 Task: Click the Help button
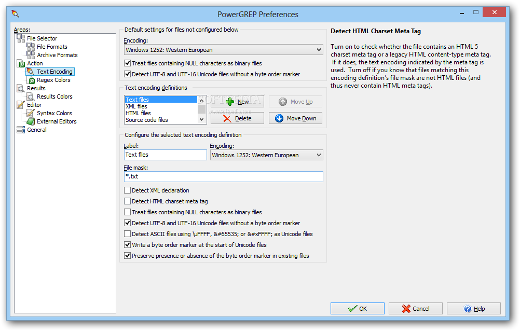click(x=474, y=309)
